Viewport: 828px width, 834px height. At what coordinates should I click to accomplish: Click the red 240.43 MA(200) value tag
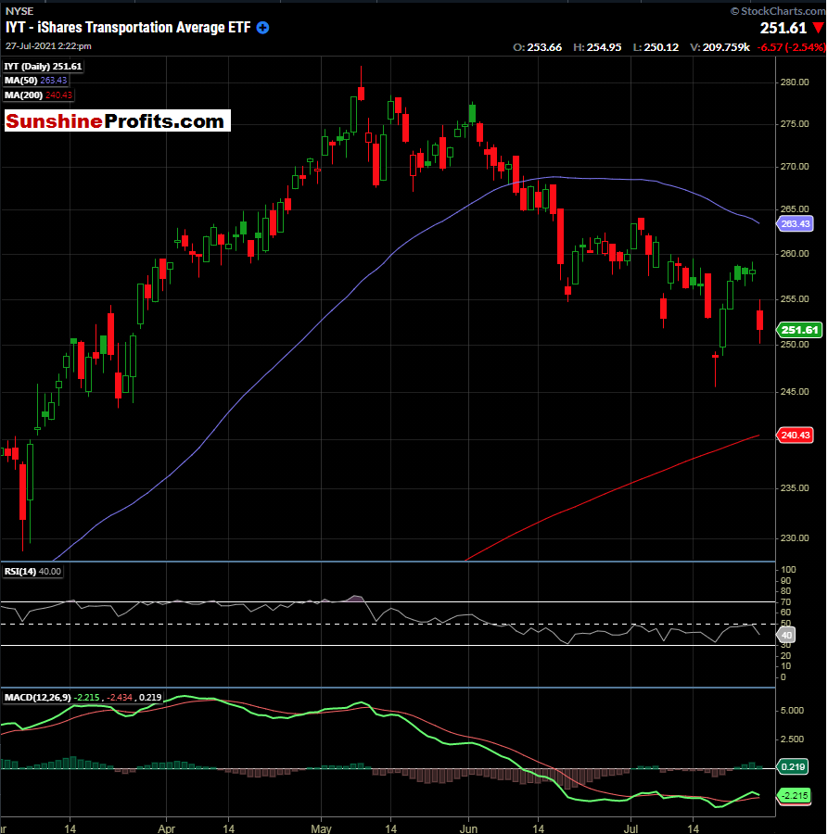(795, 436)
